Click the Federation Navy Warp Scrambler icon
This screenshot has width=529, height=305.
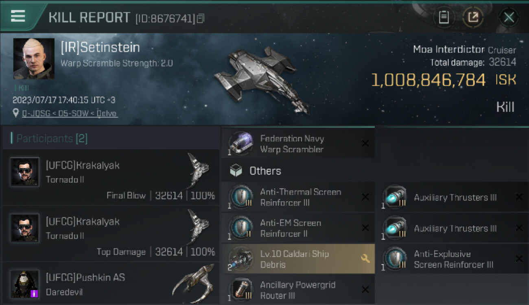(x=240, y=144)
